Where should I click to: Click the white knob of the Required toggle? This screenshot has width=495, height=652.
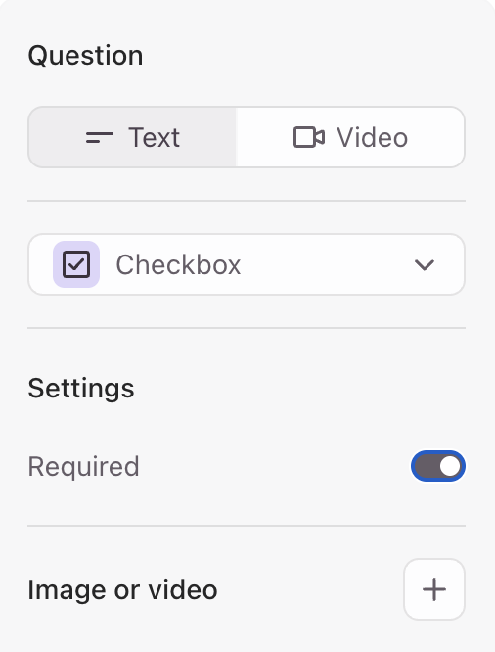pyautogui.click(x=450, y=466)
